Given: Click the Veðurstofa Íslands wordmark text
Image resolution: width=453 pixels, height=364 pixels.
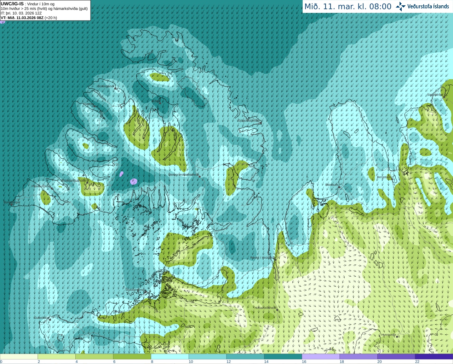Looking at the screenshot, I should click(428, 6).
